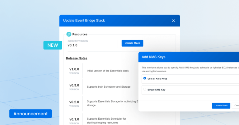
Task: Click 'Supports both Scheduler and Storage' note
Action: pyautogui.click(x=108, y=87)
